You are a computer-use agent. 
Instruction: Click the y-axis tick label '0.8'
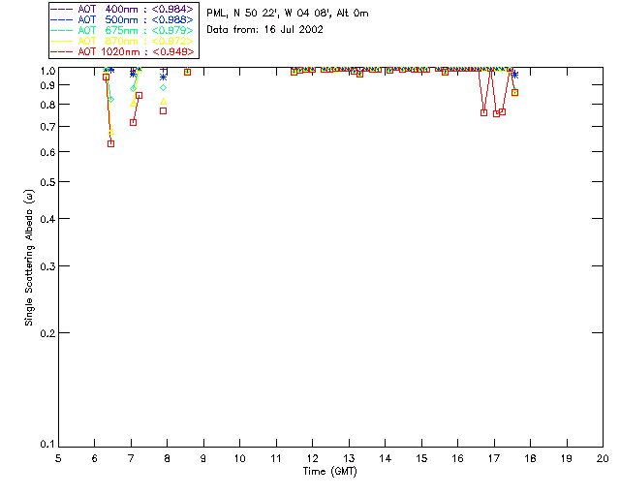pyautogui.click(x=47, y=105)
